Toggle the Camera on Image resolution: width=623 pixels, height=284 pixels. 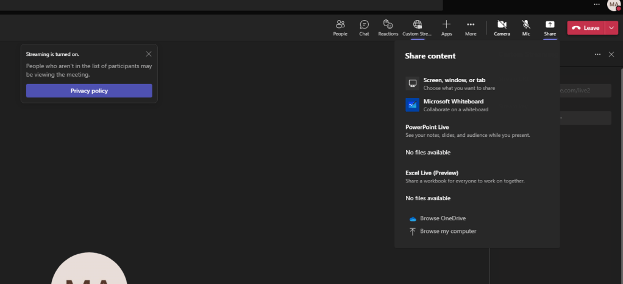click(x=502, y=27)
